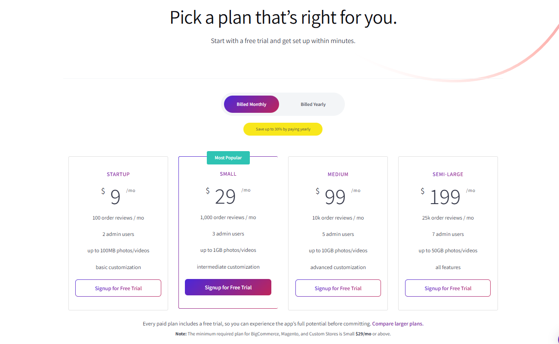Signup for Free Trial on Startup plan
The height and width of the screenshot is (344, 559).
click(x=118, y=288)
